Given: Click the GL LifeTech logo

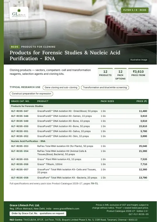Looking at the screenshot, I should point(19,13).
